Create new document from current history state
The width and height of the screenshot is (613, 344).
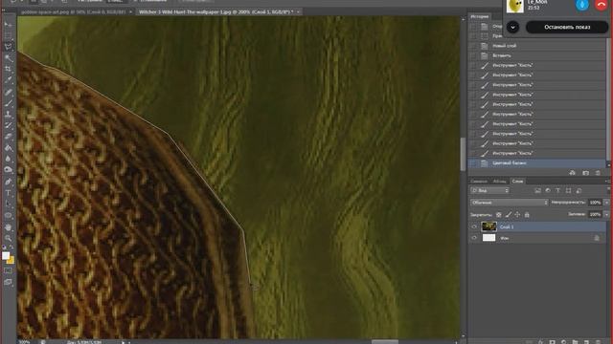pos(573,172)
